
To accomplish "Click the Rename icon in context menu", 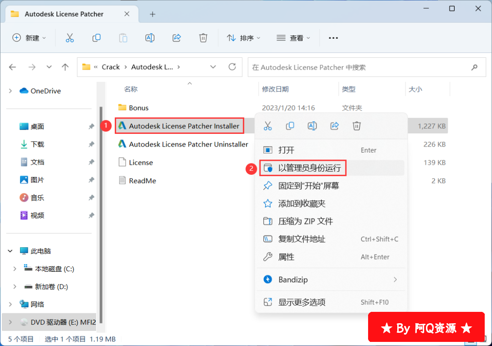I will [x=312, y=126].
